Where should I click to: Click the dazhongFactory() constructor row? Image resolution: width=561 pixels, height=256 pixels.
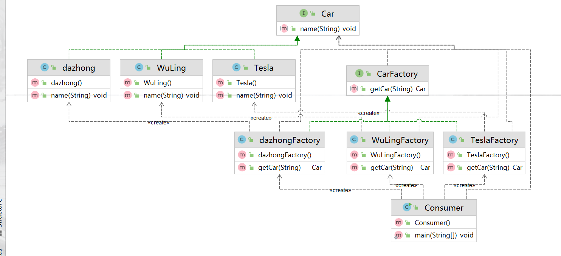click(280, 155)
